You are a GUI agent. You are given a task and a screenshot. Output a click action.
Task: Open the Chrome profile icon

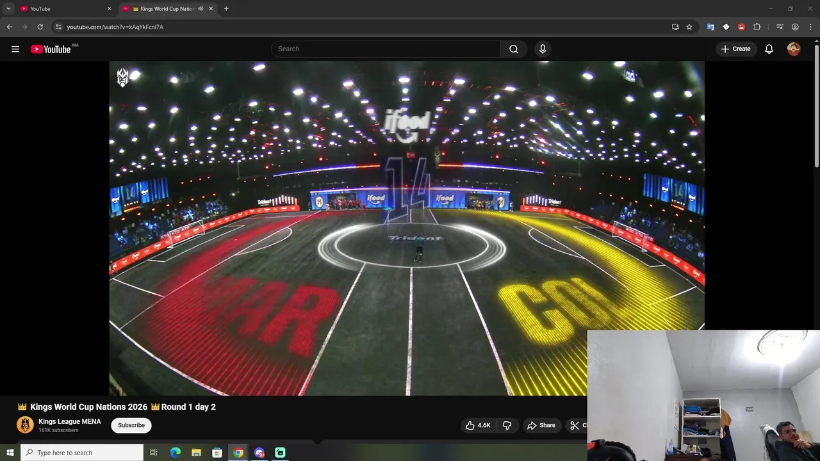795,27
